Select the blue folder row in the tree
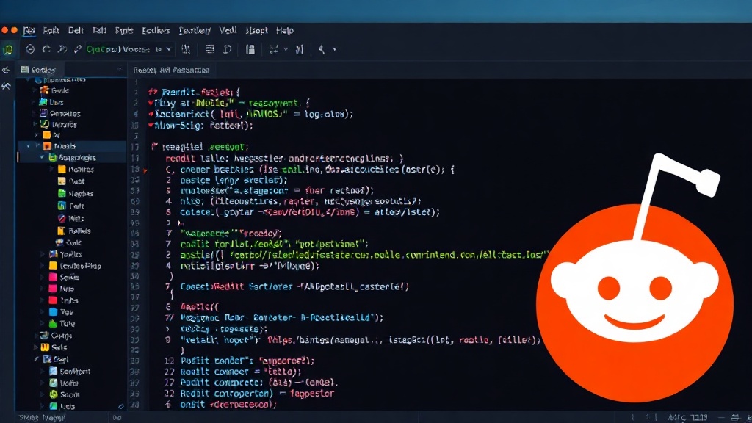This screenshot has width=752, height=423. pyautogui.click(x=62, y=312)
